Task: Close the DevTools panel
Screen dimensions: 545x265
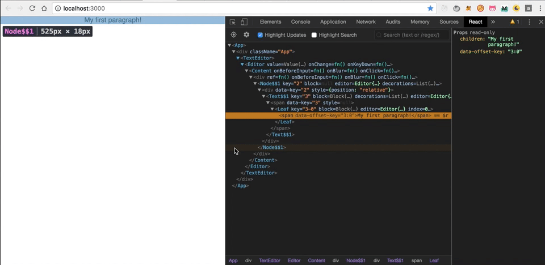Action: click(x=541, y=22)
